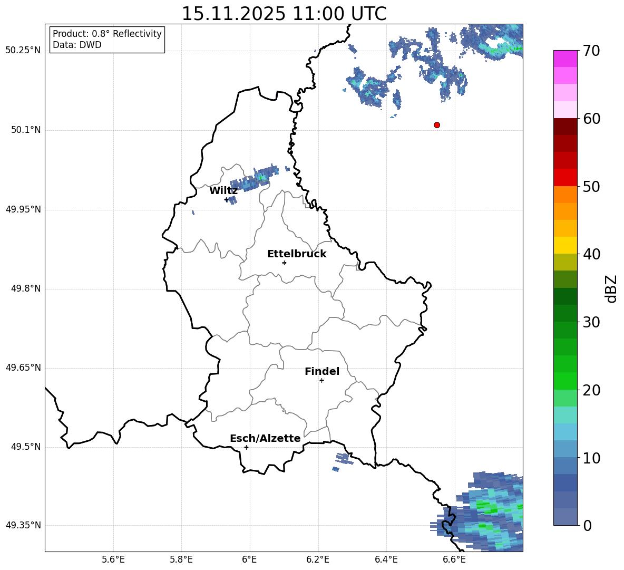Viewport: 624px width, 570px height.
Task: Click the Esch/Alzette station cross marker
Action: point(246,447)
